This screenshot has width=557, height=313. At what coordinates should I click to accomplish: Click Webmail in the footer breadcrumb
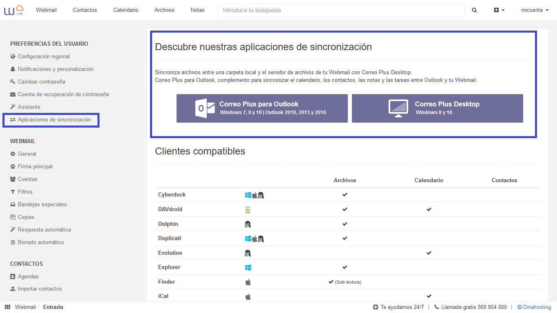pos(25,307)
